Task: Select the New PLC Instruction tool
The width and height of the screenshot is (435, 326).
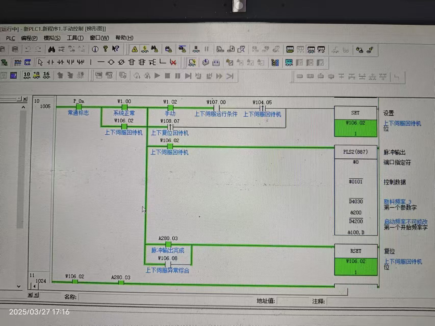Action: tap(132, 62)
